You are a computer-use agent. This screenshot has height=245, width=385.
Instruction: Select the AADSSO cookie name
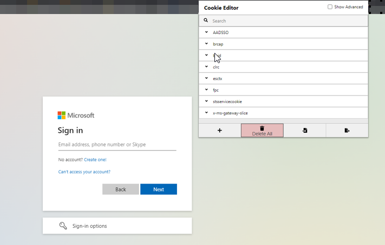coord(220,32)
